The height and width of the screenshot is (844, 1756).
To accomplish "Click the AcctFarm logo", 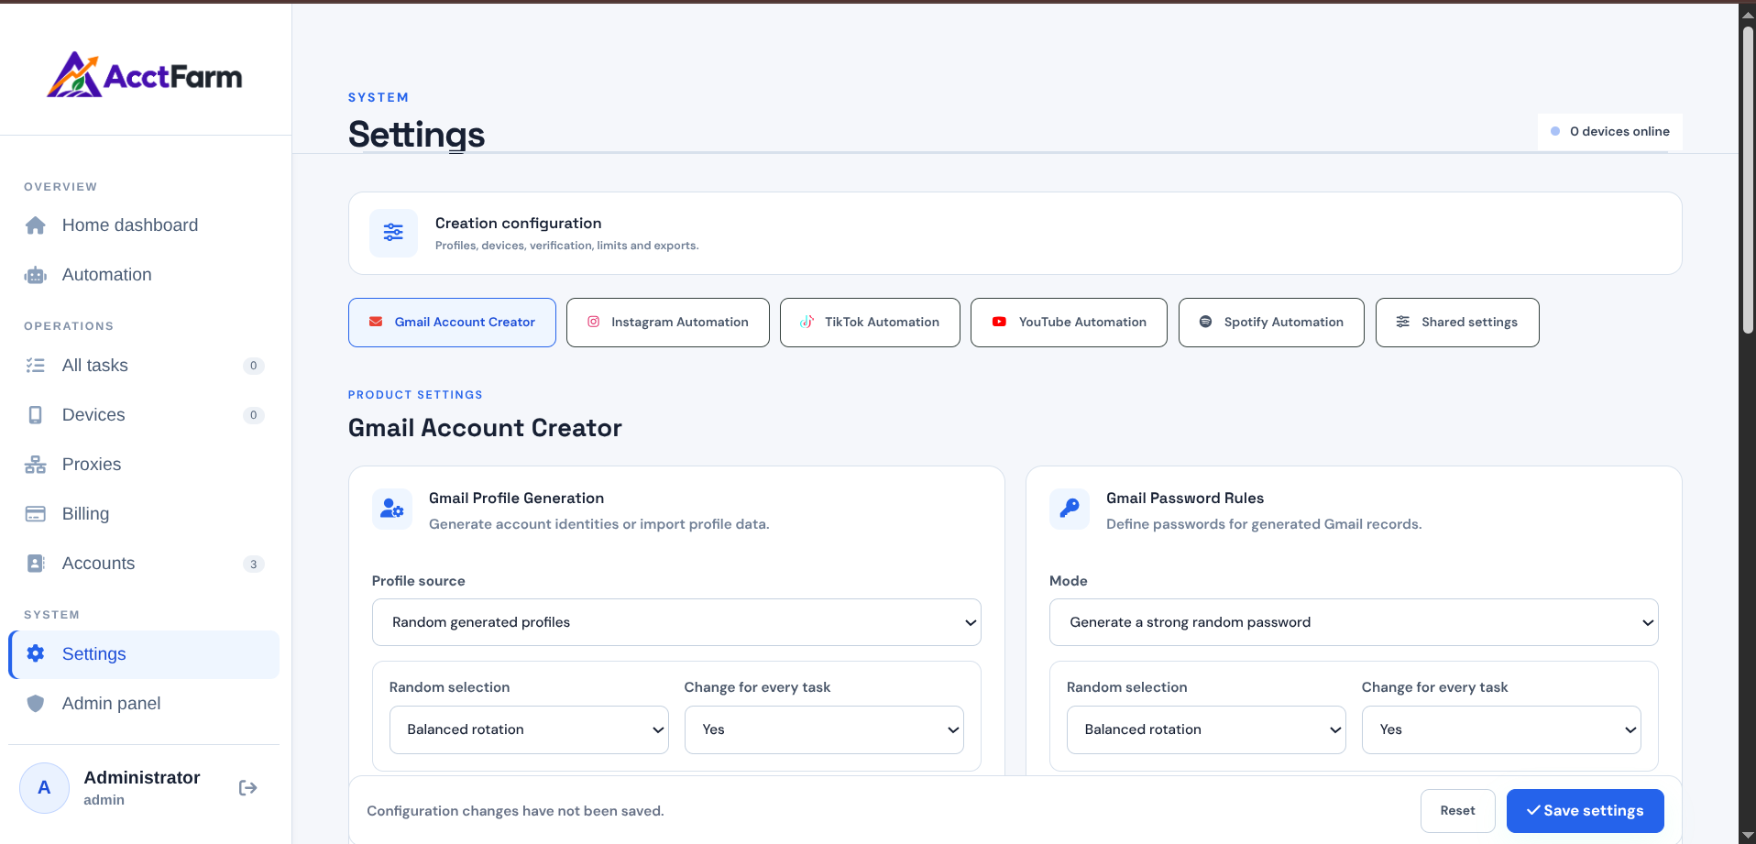I will [x=145, y=74].
